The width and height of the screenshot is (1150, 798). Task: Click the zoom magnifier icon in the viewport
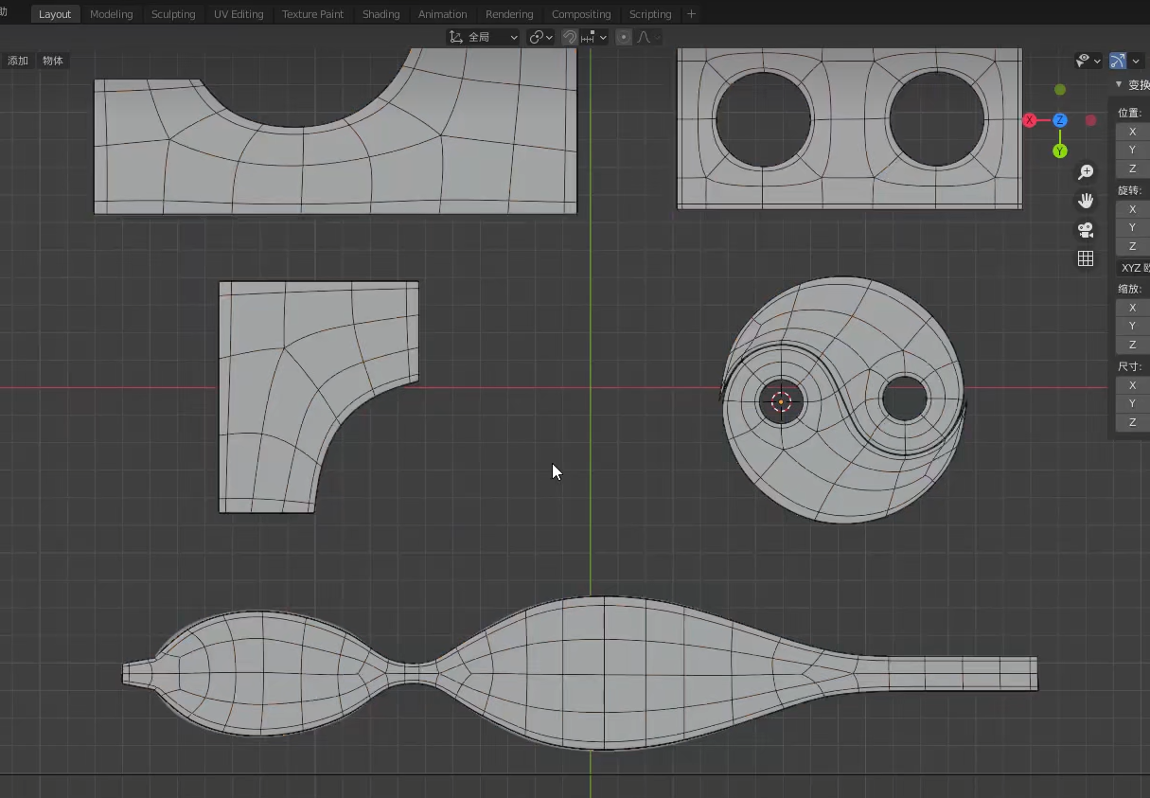click(x=1086, y=172)
